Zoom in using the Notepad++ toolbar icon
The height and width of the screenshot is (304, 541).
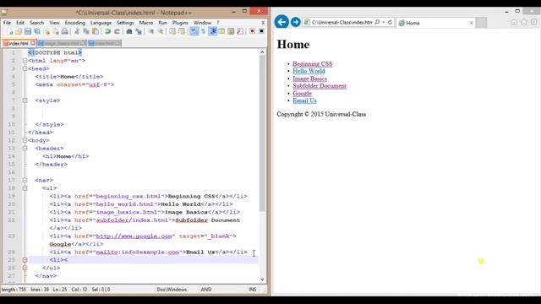(x=151, y=31)
